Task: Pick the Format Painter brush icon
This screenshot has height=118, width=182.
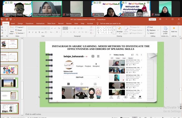Action: [x=2, y=33]
